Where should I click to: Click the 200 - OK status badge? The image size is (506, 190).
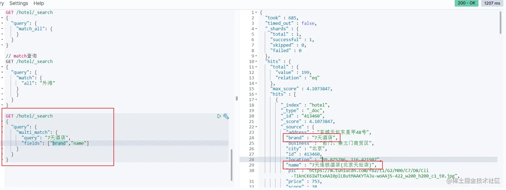pos(467,3)
